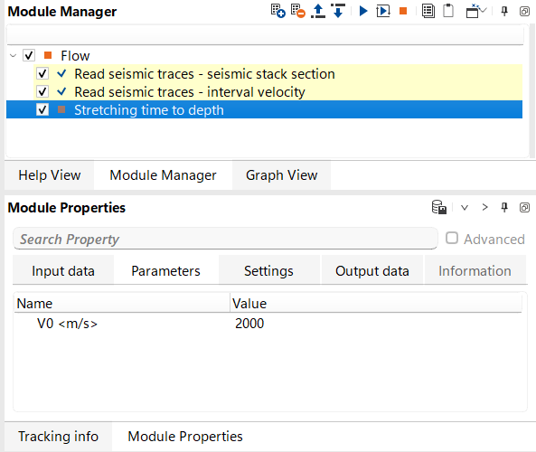The image size is (536, 452).
Task: Run the flow with play icon
Action: click(363, 11)
